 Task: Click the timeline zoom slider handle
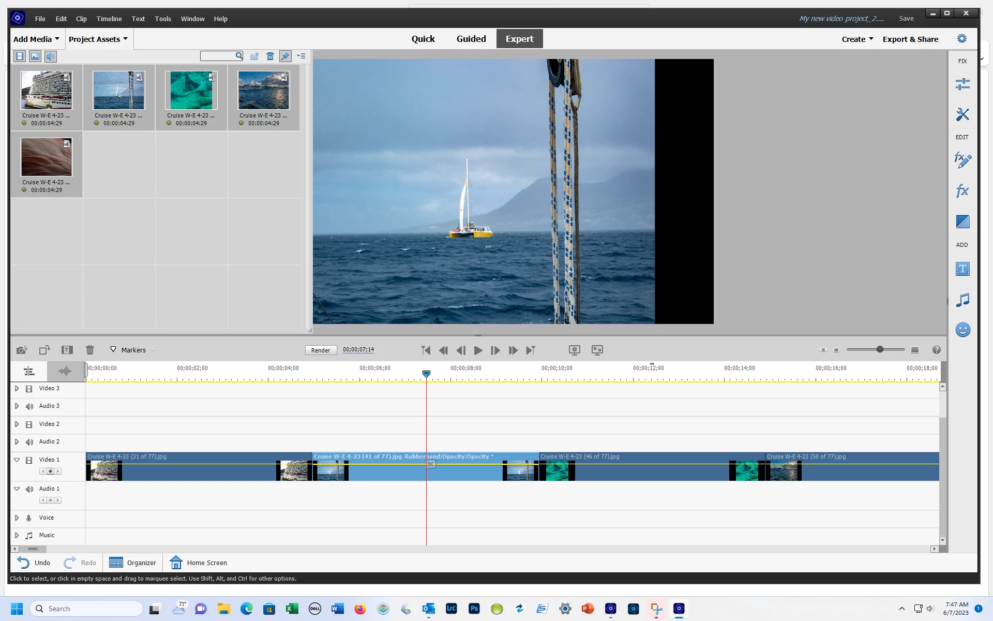coord(880,350)
